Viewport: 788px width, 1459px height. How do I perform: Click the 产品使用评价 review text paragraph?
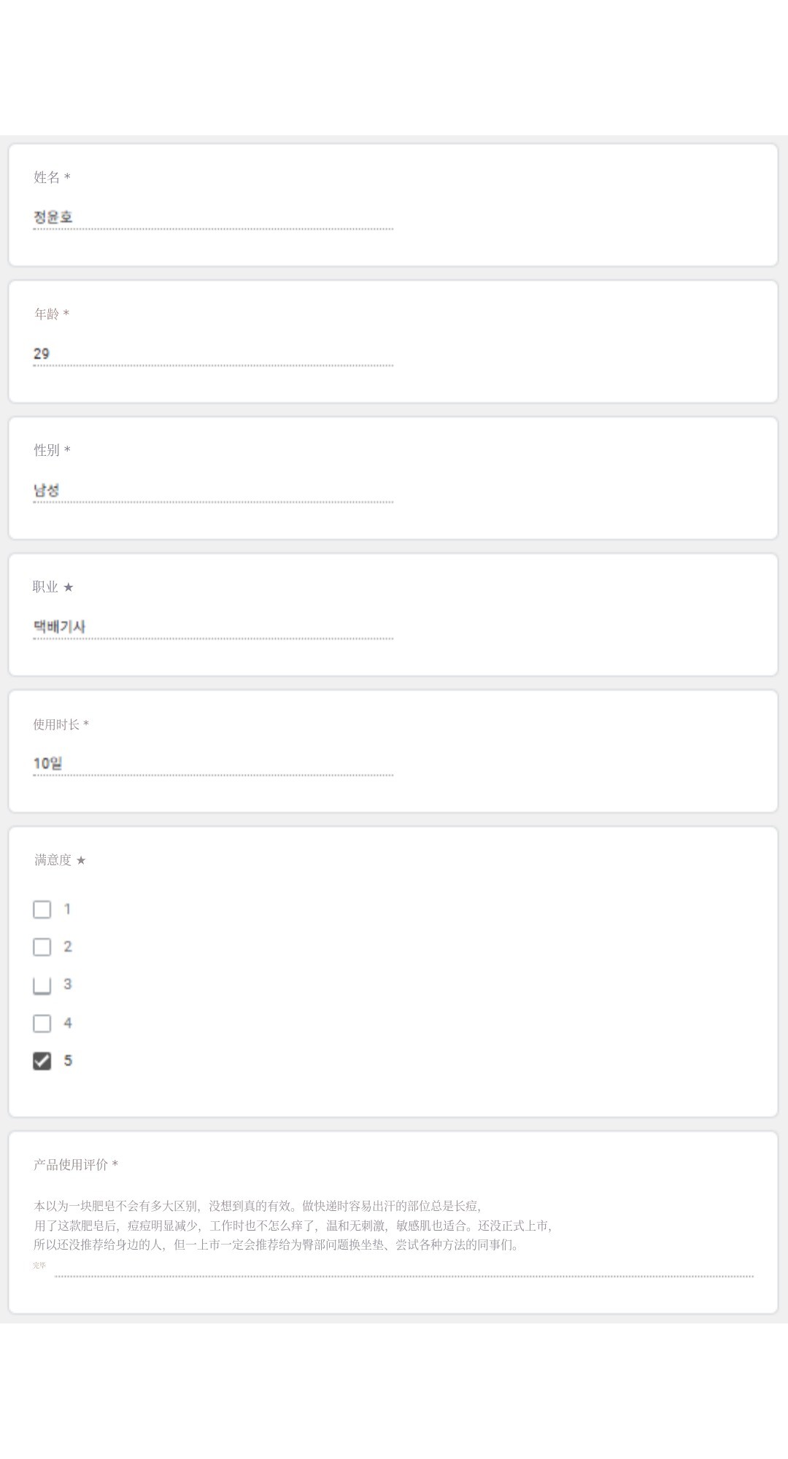pyautogui.click(x=292, y=1226)
